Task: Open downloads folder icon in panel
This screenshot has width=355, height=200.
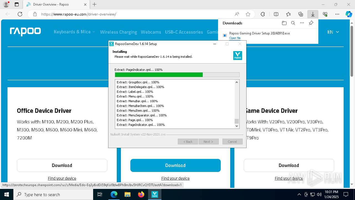Action: (x=284, y=23)
